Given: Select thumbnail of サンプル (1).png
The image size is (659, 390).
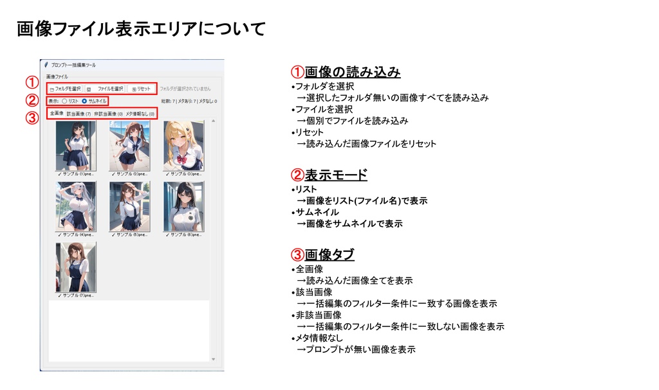Looking at the screenshot, I should (x=76, y=146).
